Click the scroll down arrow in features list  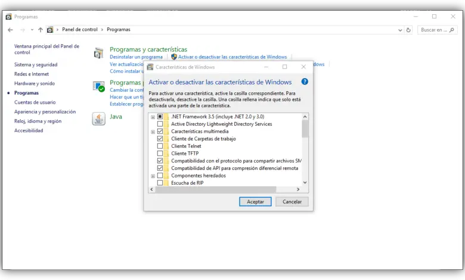(305, 182)
